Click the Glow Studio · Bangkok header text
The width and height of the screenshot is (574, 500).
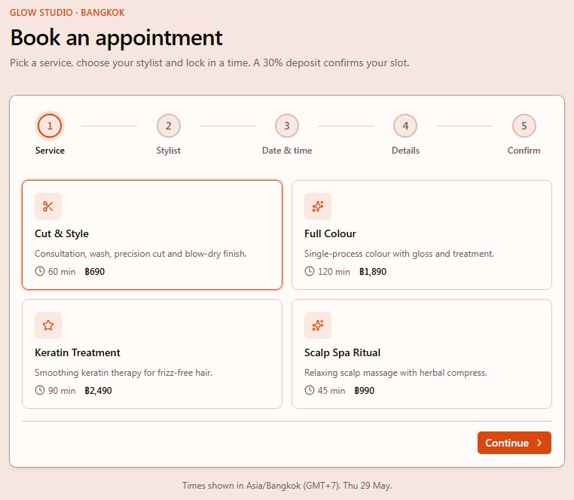point(67,13)
